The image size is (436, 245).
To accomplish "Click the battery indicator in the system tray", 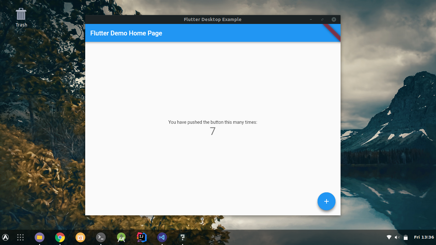I will pyautogui.click(x=406, y=237).
